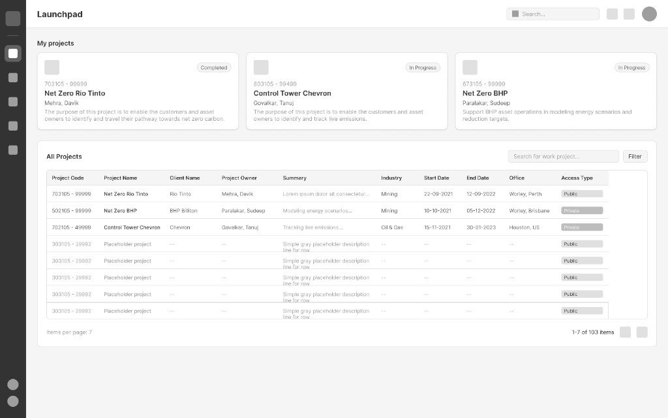Click the square icon right after the header search

612,14
